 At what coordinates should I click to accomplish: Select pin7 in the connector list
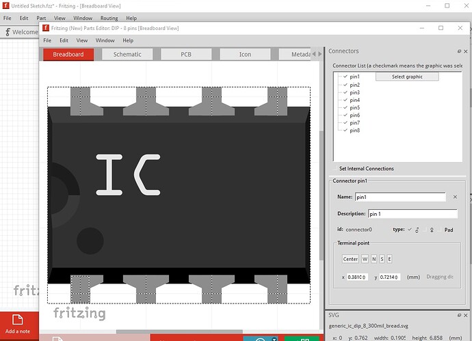coord(354,123)
